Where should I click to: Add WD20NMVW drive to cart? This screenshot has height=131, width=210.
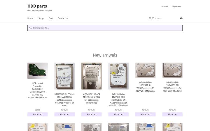click(x=118, y=114)
